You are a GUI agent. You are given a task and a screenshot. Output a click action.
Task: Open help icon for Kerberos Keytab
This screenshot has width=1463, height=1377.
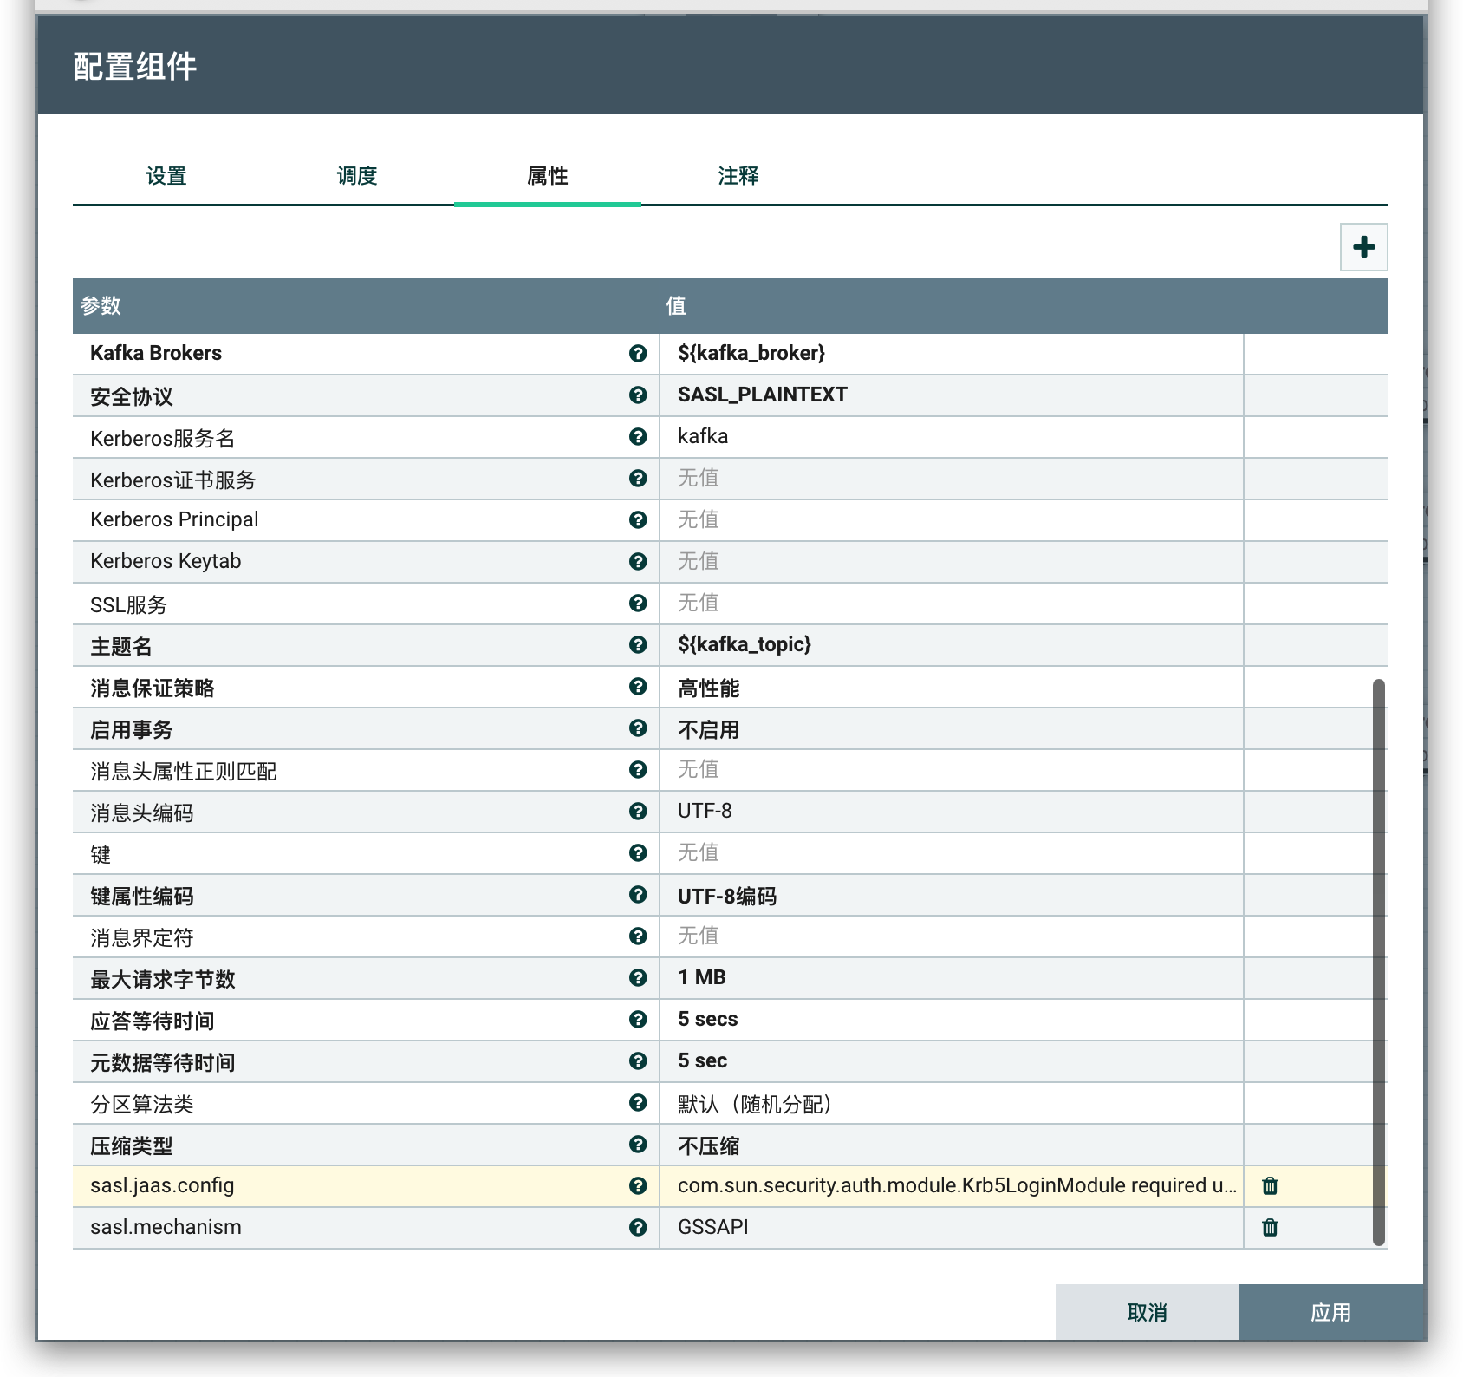(x=638, y=561)
